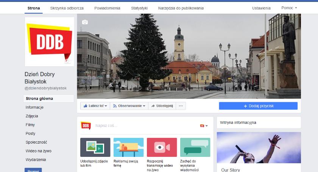
Task: Click the DDB avatar in post composer
Action: tap(85, 125)
